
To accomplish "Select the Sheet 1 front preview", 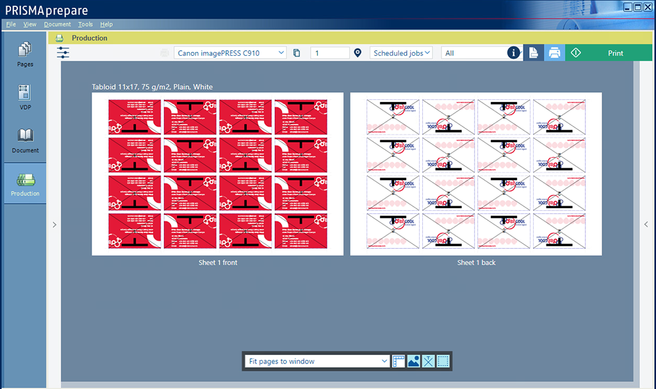I will [218, 174].
